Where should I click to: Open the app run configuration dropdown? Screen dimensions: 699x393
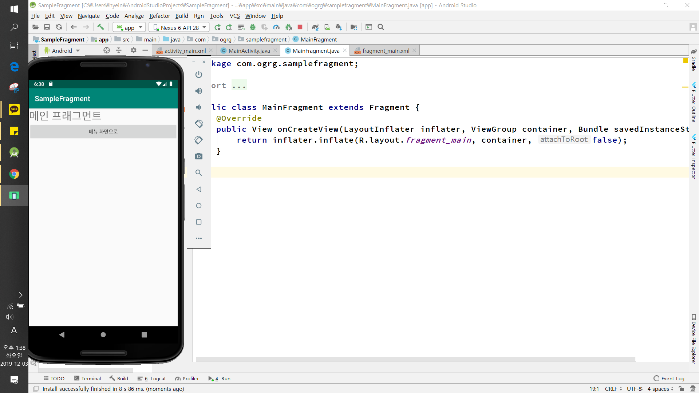coord(129,28)
